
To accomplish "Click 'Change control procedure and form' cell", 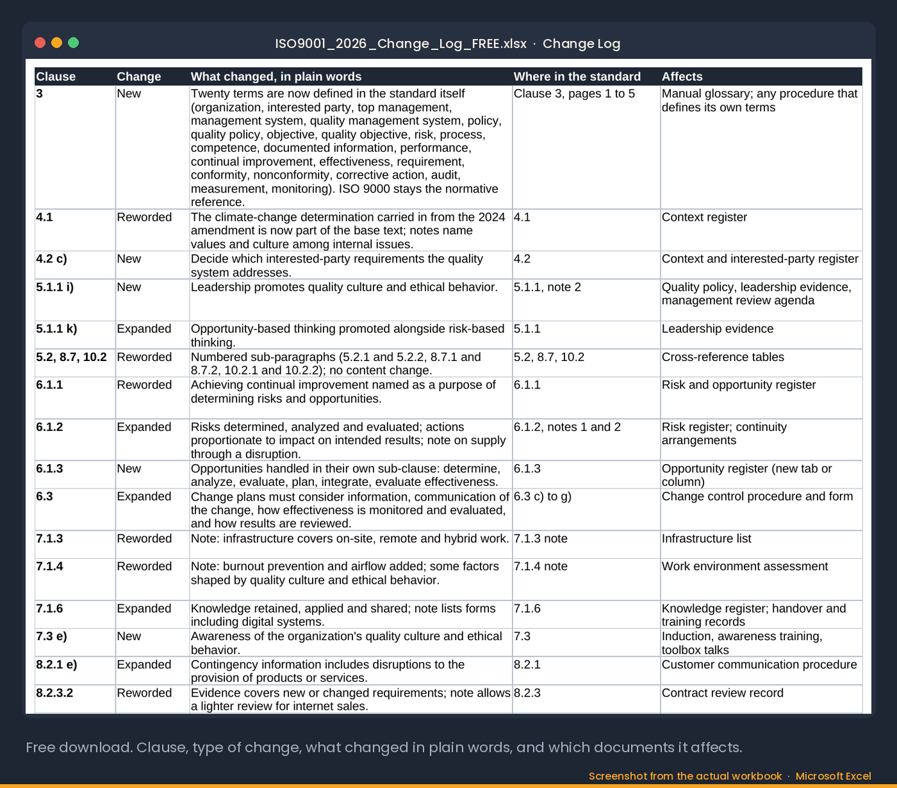I will pos(761,510).
